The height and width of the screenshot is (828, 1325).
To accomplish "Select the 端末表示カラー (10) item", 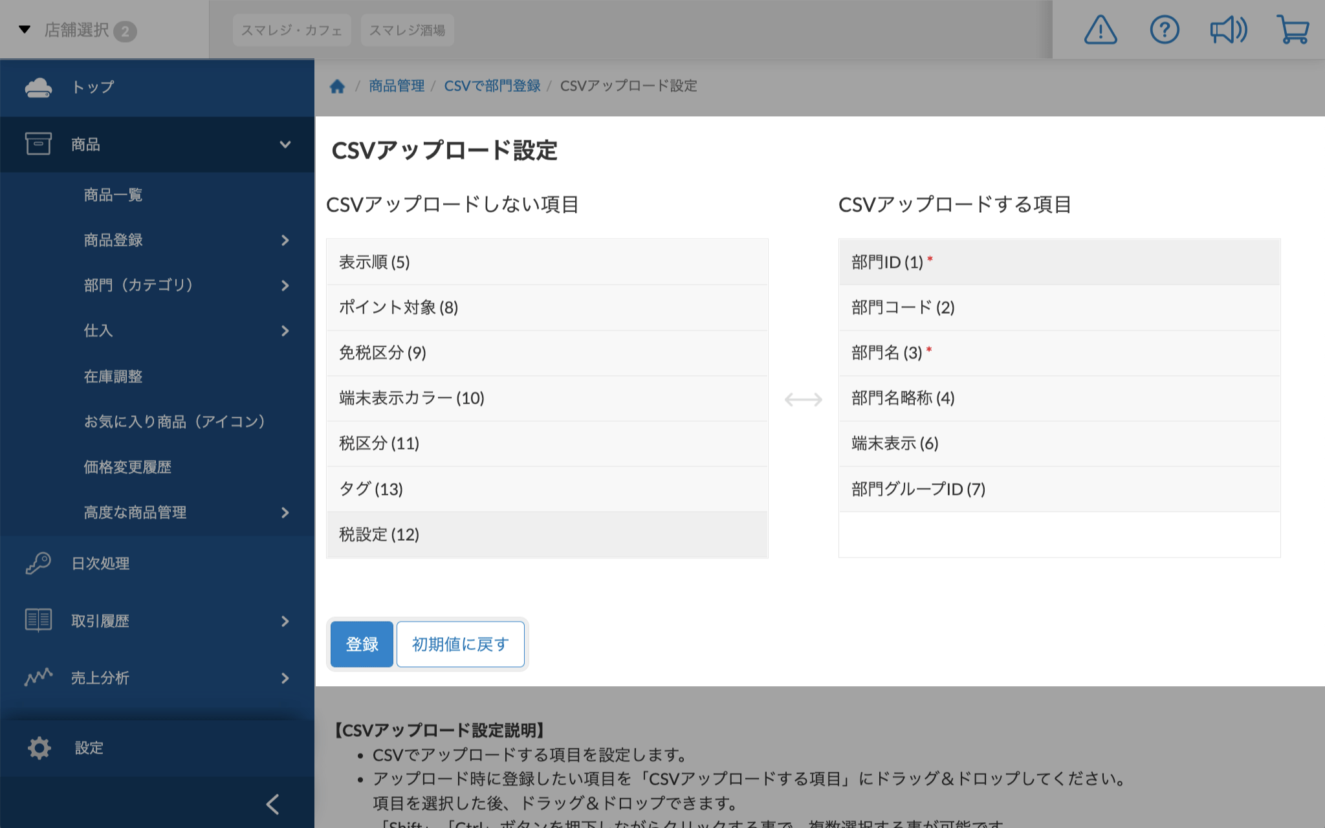I will (x=547, y=398).
